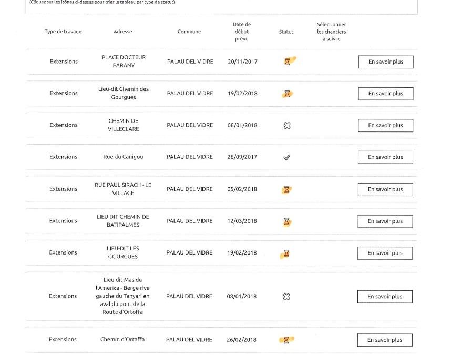
Task: Open 'En savoir plus' for PLACE DOCTEUR PARANY
Action: coord(386,62)
